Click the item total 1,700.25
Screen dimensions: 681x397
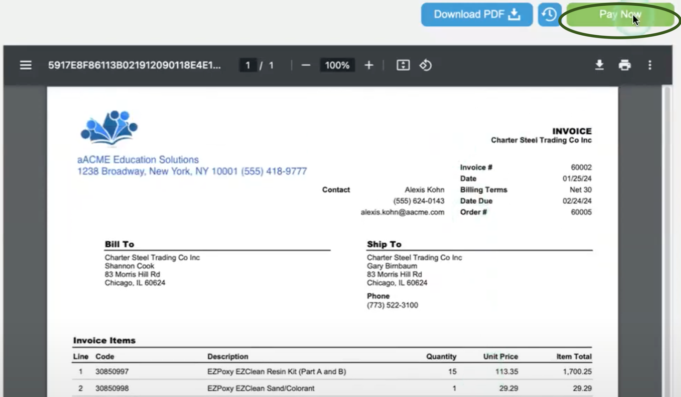[577, 371]
